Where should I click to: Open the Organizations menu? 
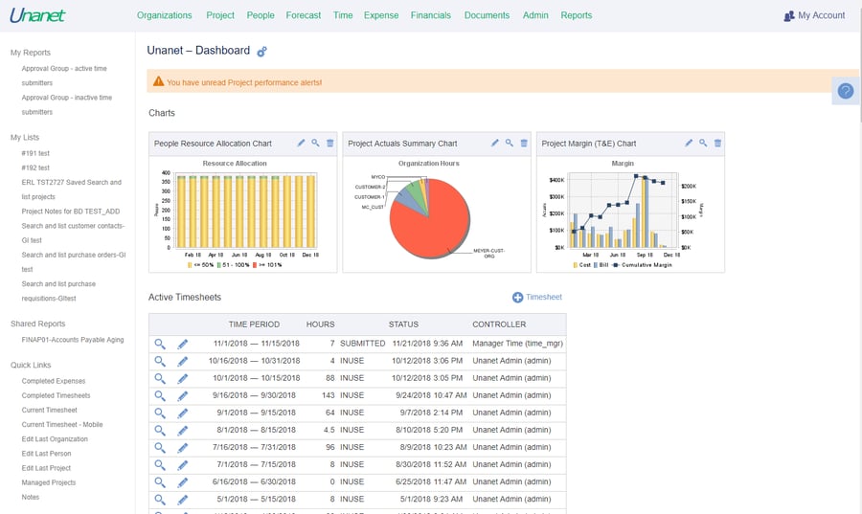pos(165,15)
